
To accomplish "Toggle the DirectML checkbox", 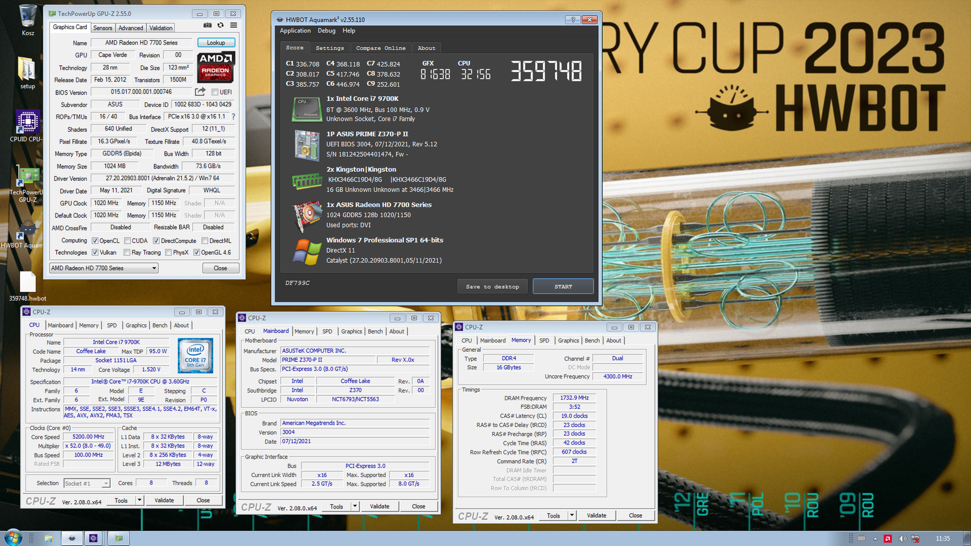I will [x=205, y=241].
